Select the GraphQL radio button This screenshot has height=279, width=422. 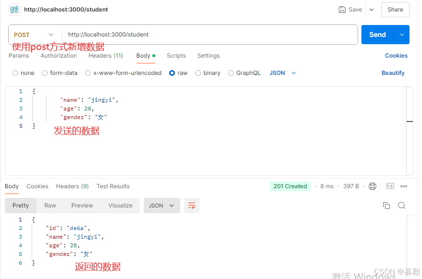pyautogui.click(x=231, y=73)
